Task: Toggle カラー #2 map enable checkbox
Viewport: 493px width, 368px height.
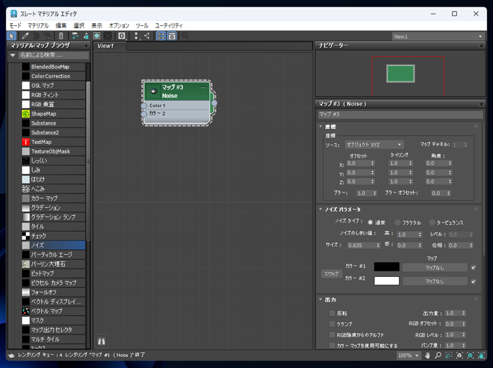Action: tap(474, 282)
